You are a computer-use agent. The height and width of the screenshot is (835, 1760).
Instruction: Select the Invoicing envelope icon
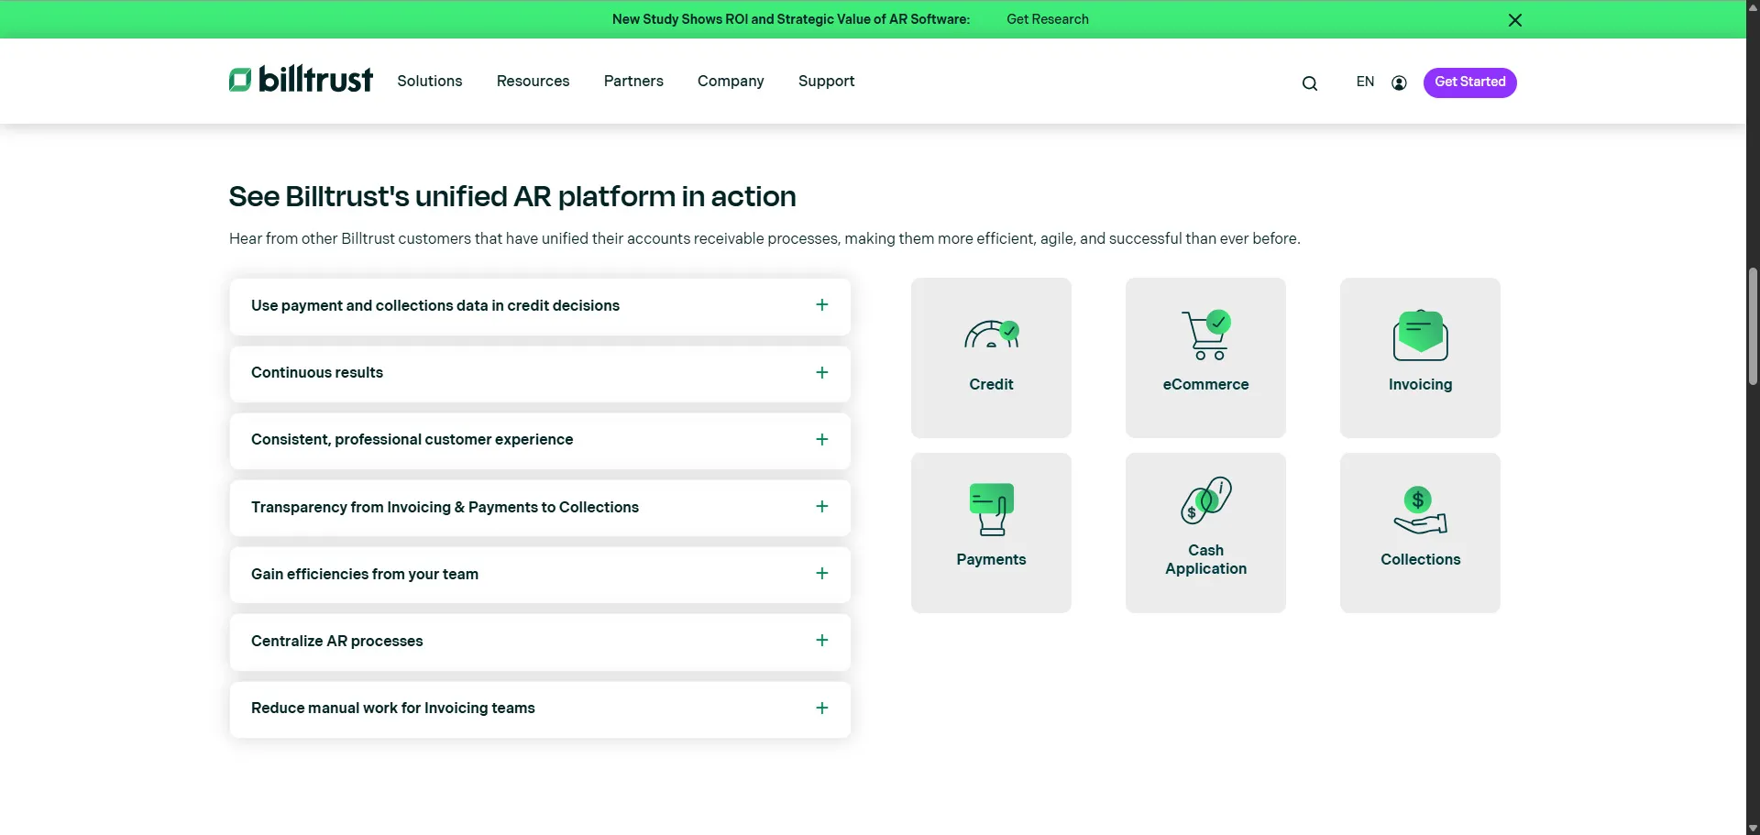point(1420,335)
